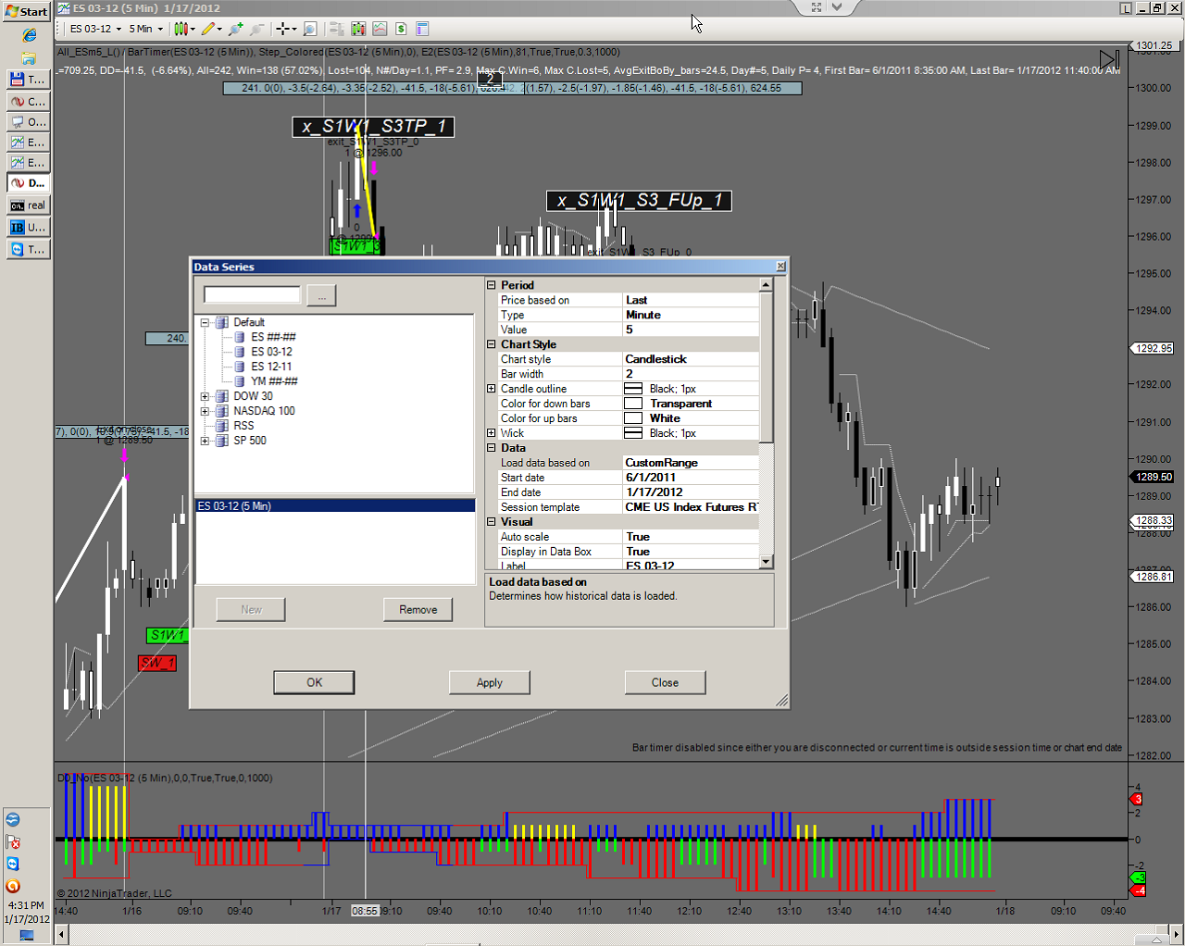Screen dimensions: 1185x946
Task: Expand the NASDAQ 100 instrument list
Action: point(205,412)
